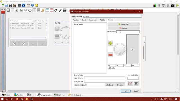
Task: Toggle the blackout button
Action: pos(173,5)
